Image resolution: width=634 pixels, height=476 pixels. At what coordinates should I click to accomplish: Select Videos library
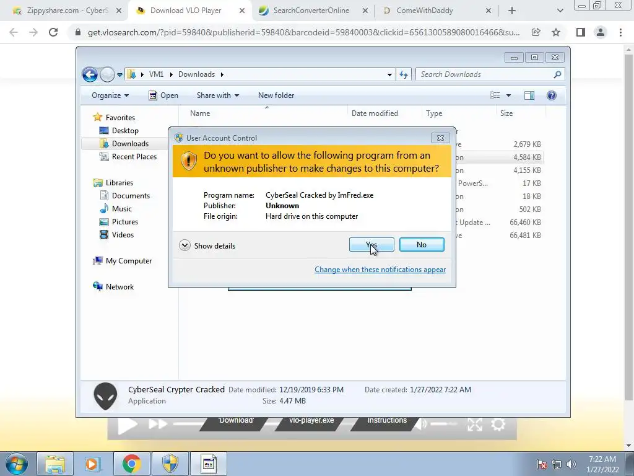pos(123,235)
